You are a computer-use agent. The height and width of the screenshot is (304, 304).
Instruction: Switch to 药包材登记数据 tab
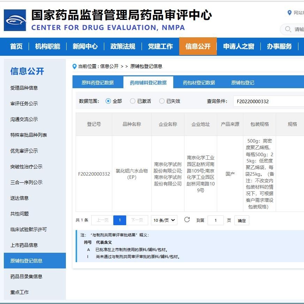point(199,83)
